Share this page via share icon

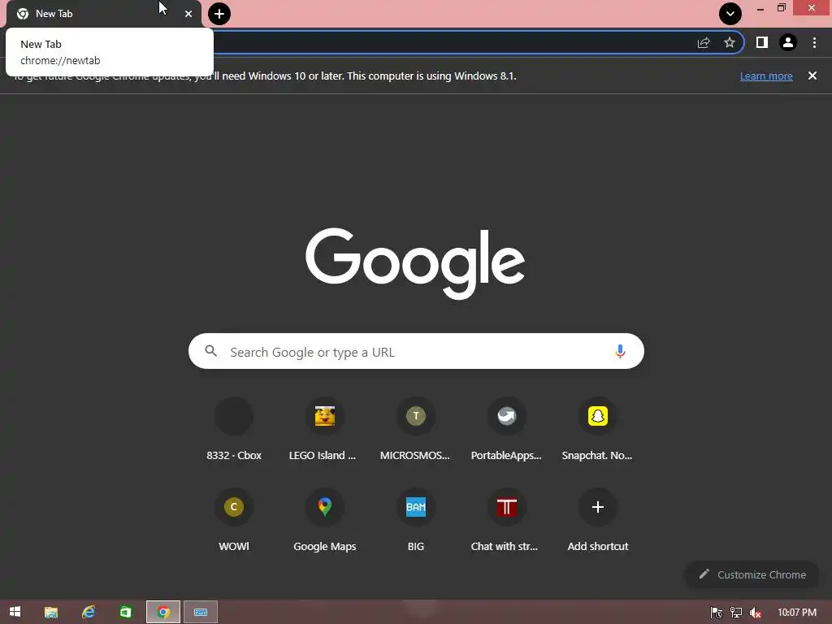point(704,43)
